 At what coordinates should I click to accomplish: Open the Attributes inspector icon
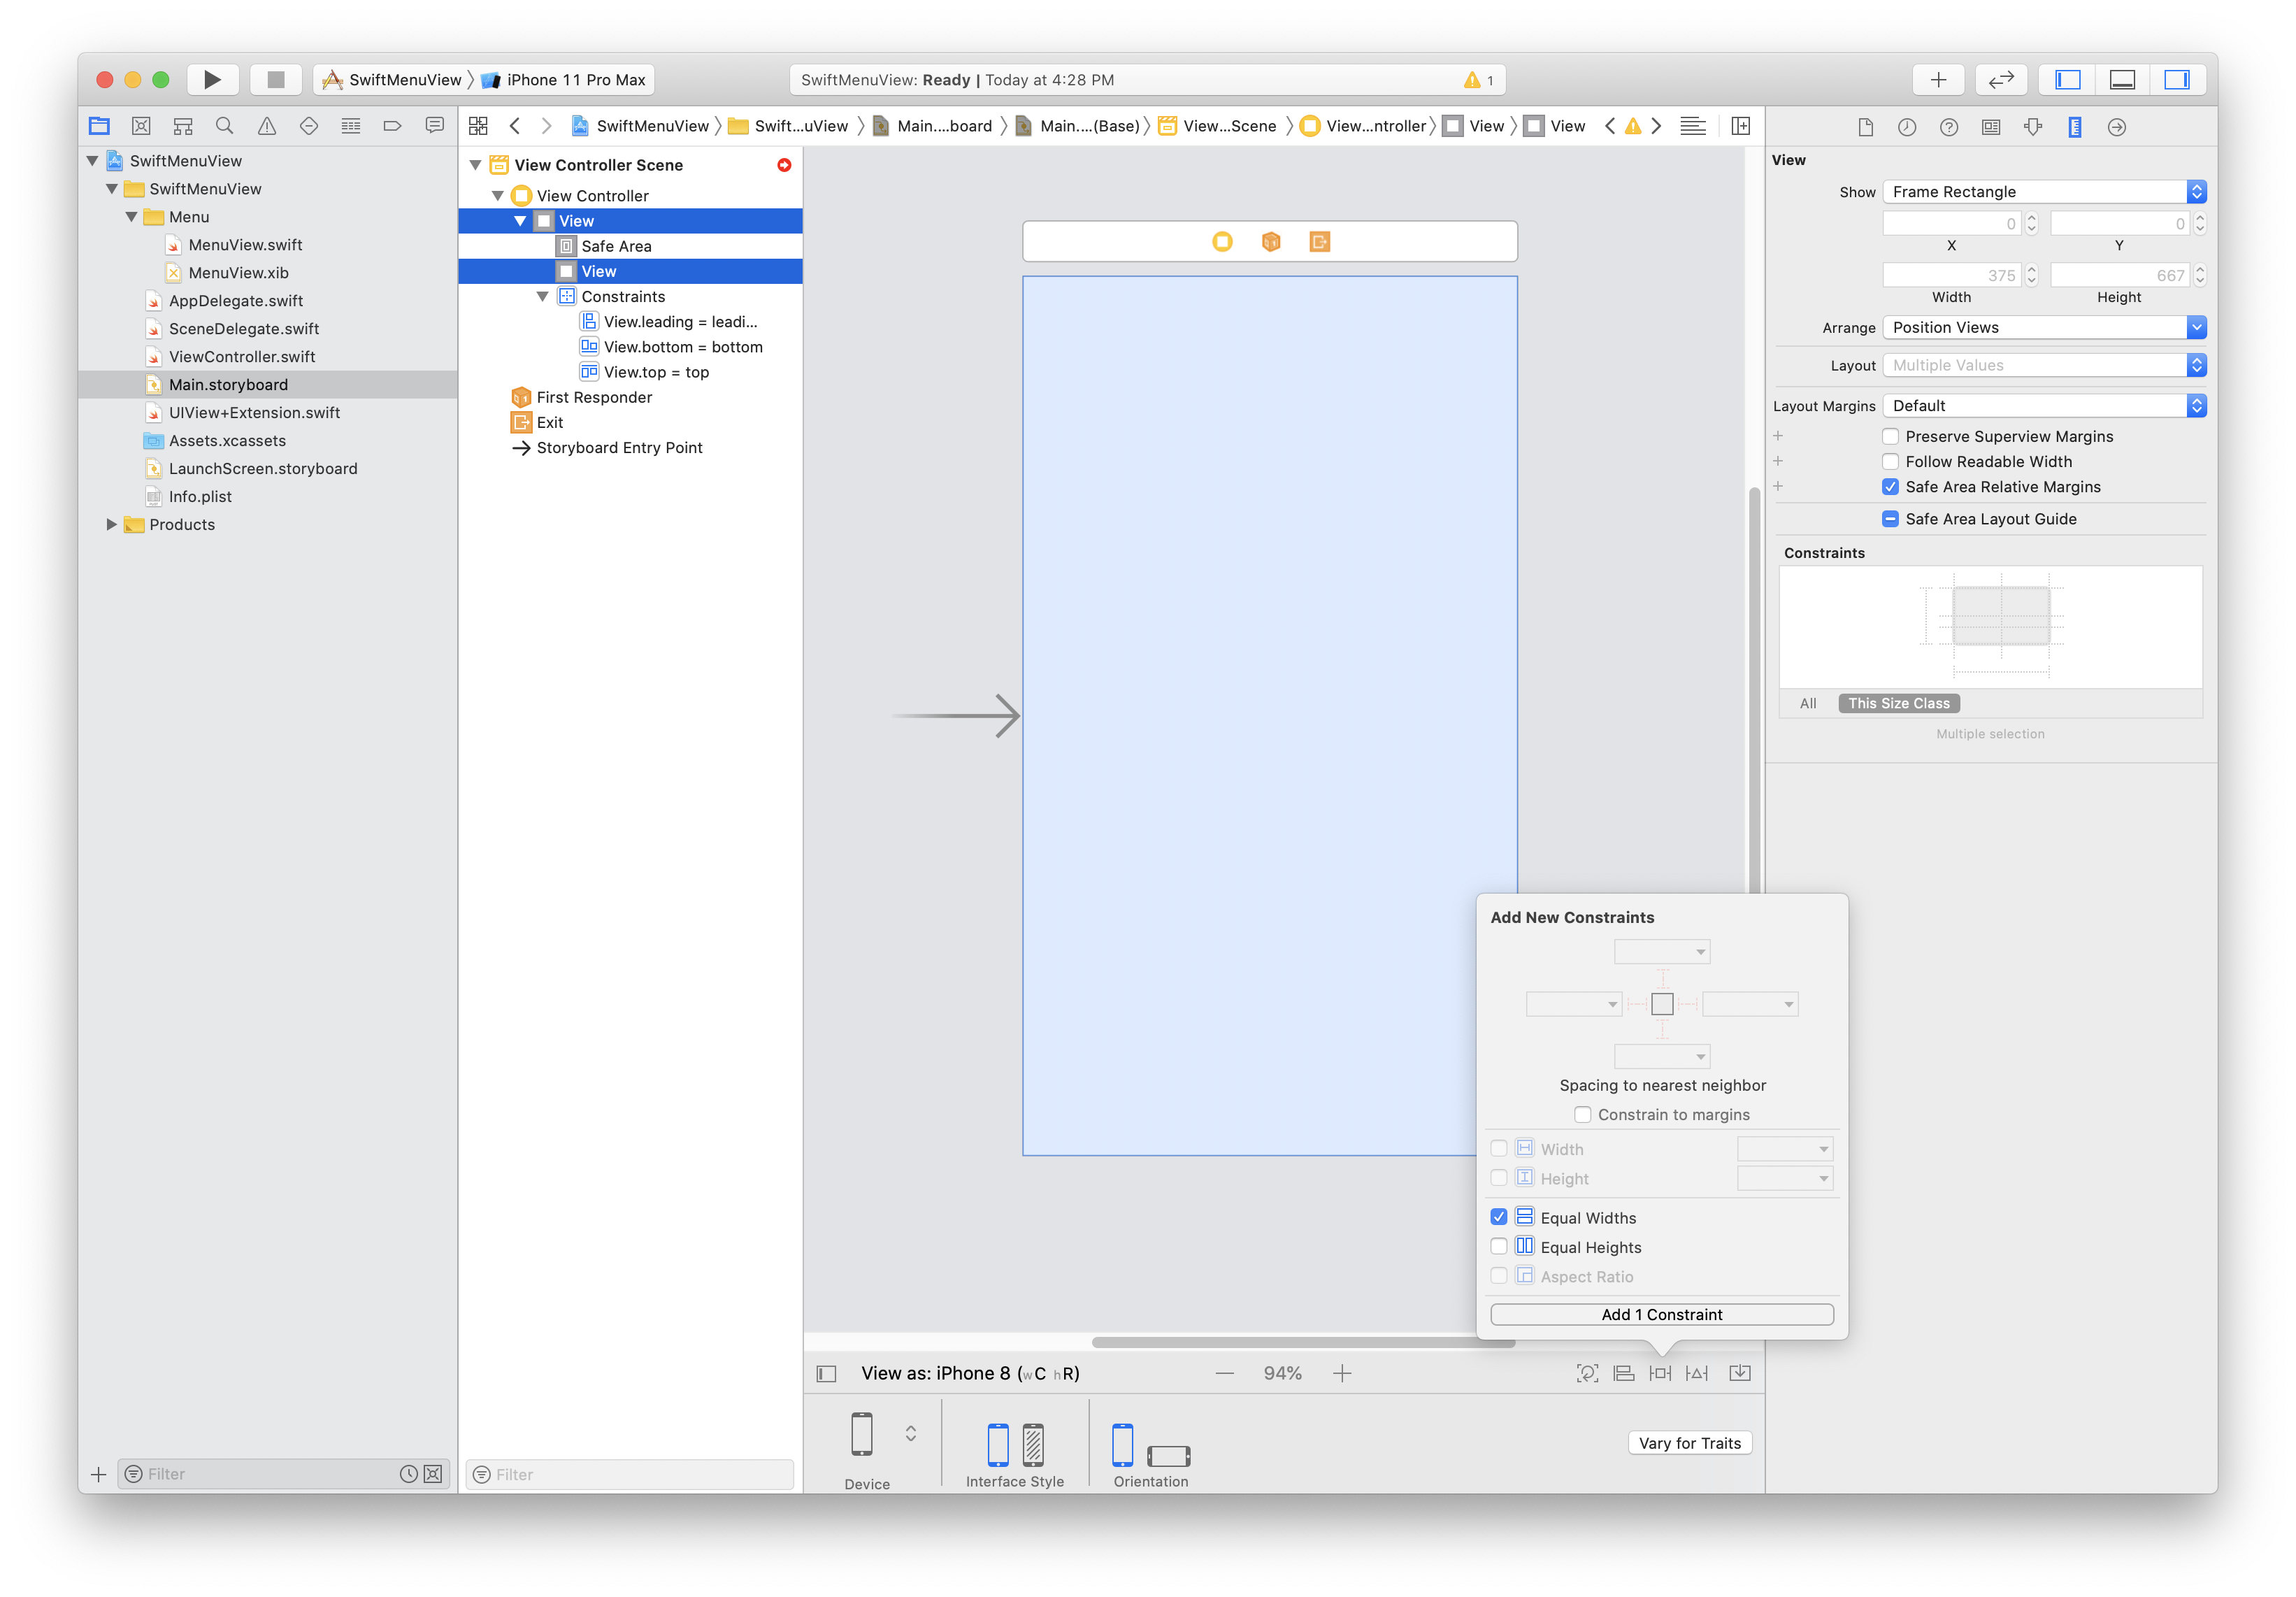2032,127
